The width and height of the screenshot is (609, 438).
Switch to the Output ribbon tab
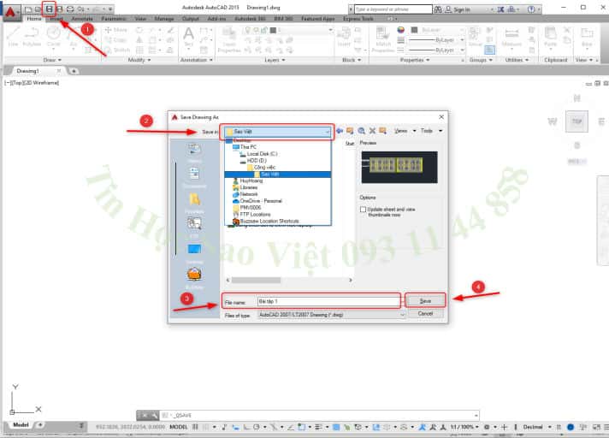(x=190, y=18)
